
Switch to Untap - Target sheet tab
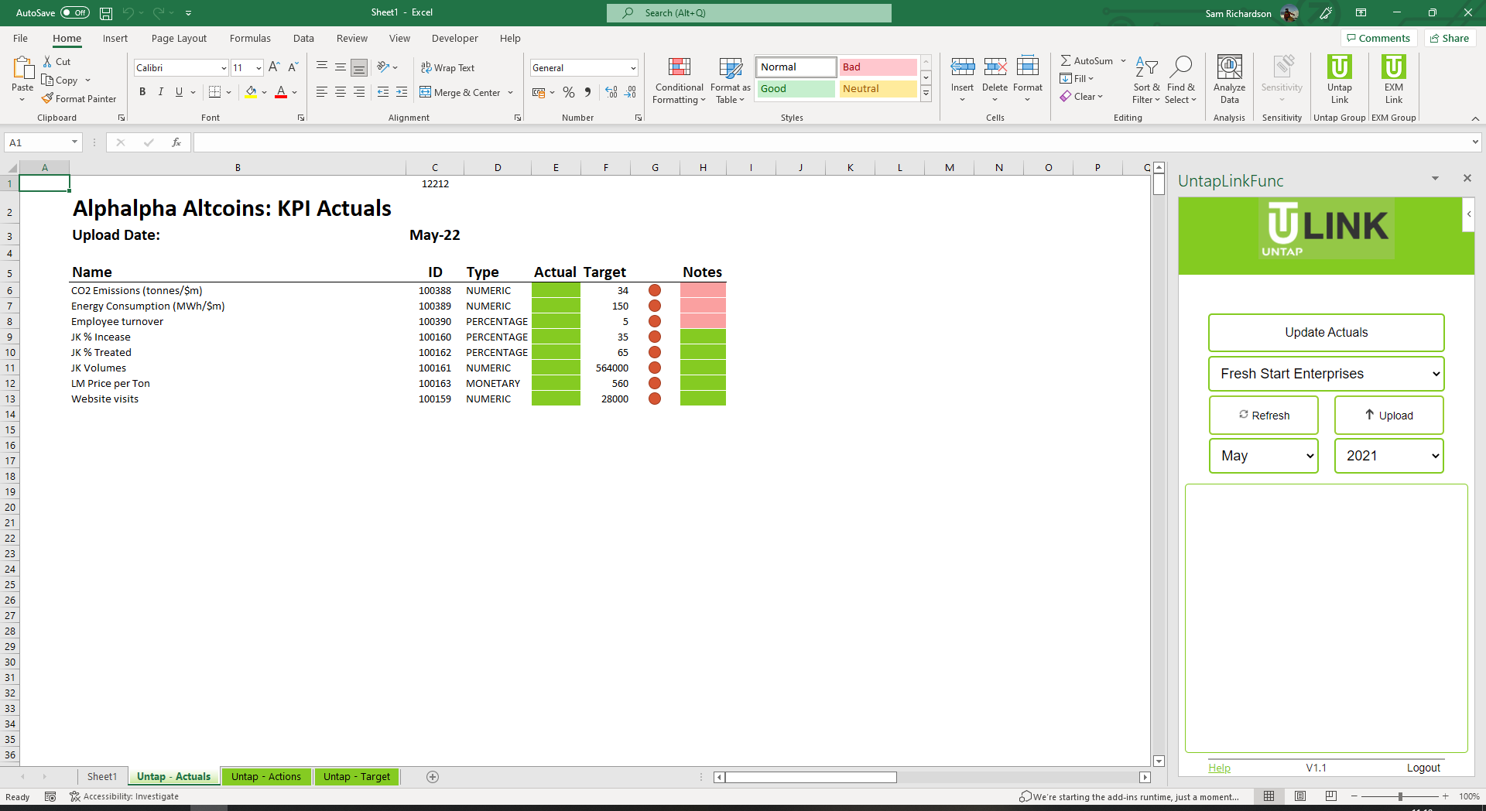(357, 777)
